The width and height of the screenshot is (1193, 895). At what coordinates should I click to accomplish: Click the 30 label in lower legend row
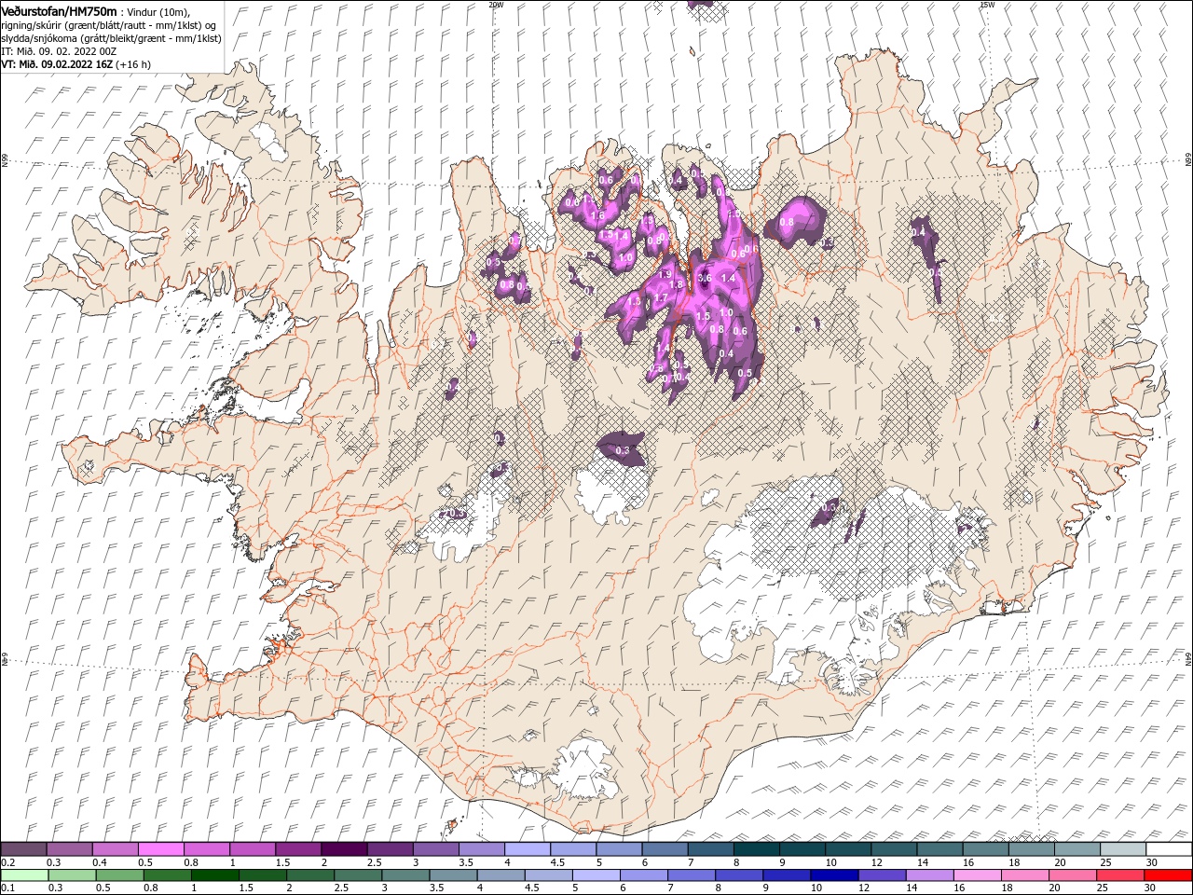click(x=1148, y=888)
